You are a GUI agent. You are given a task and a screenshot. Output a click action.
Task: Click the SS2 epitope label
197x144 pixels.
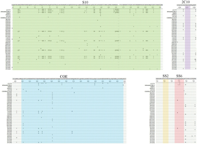click(166, 76)
